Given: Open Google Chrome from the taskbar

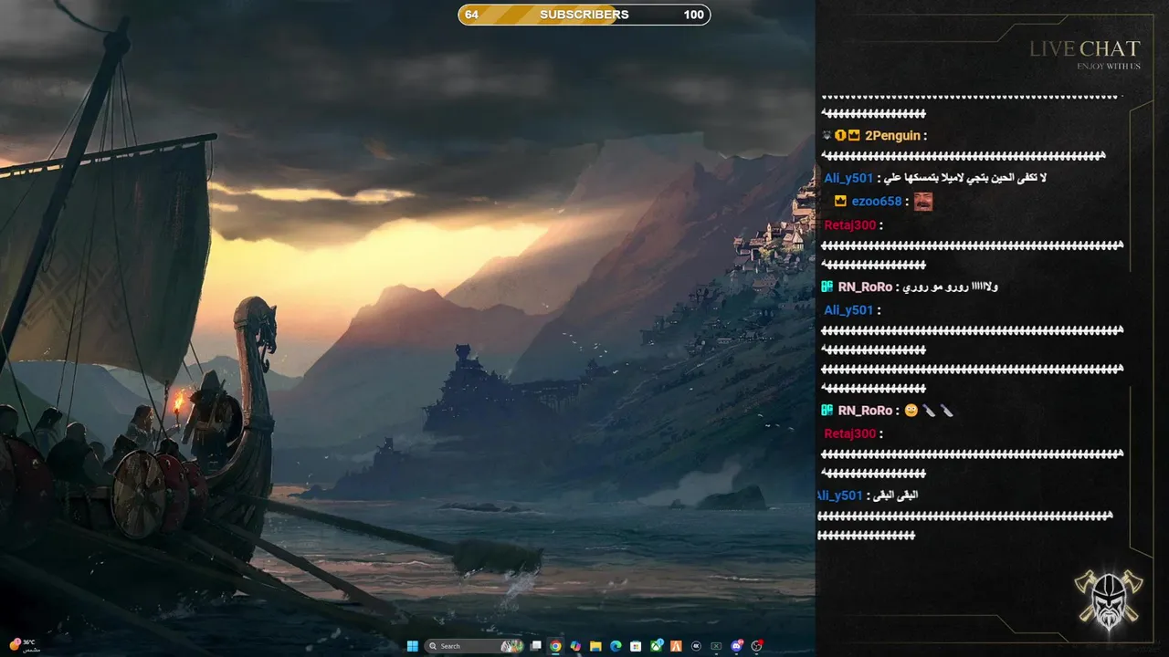Looking at the screenshot, I should point(555,646).
